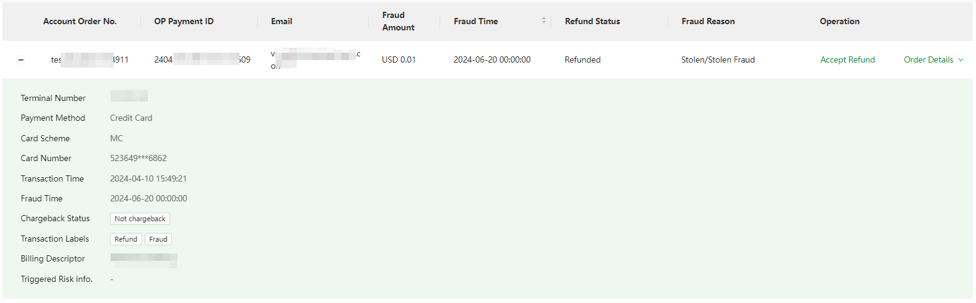Select the Credit Card payment method value
This screenshot has width=976, height=303.
pyautogui.click(x=131, y=118)
